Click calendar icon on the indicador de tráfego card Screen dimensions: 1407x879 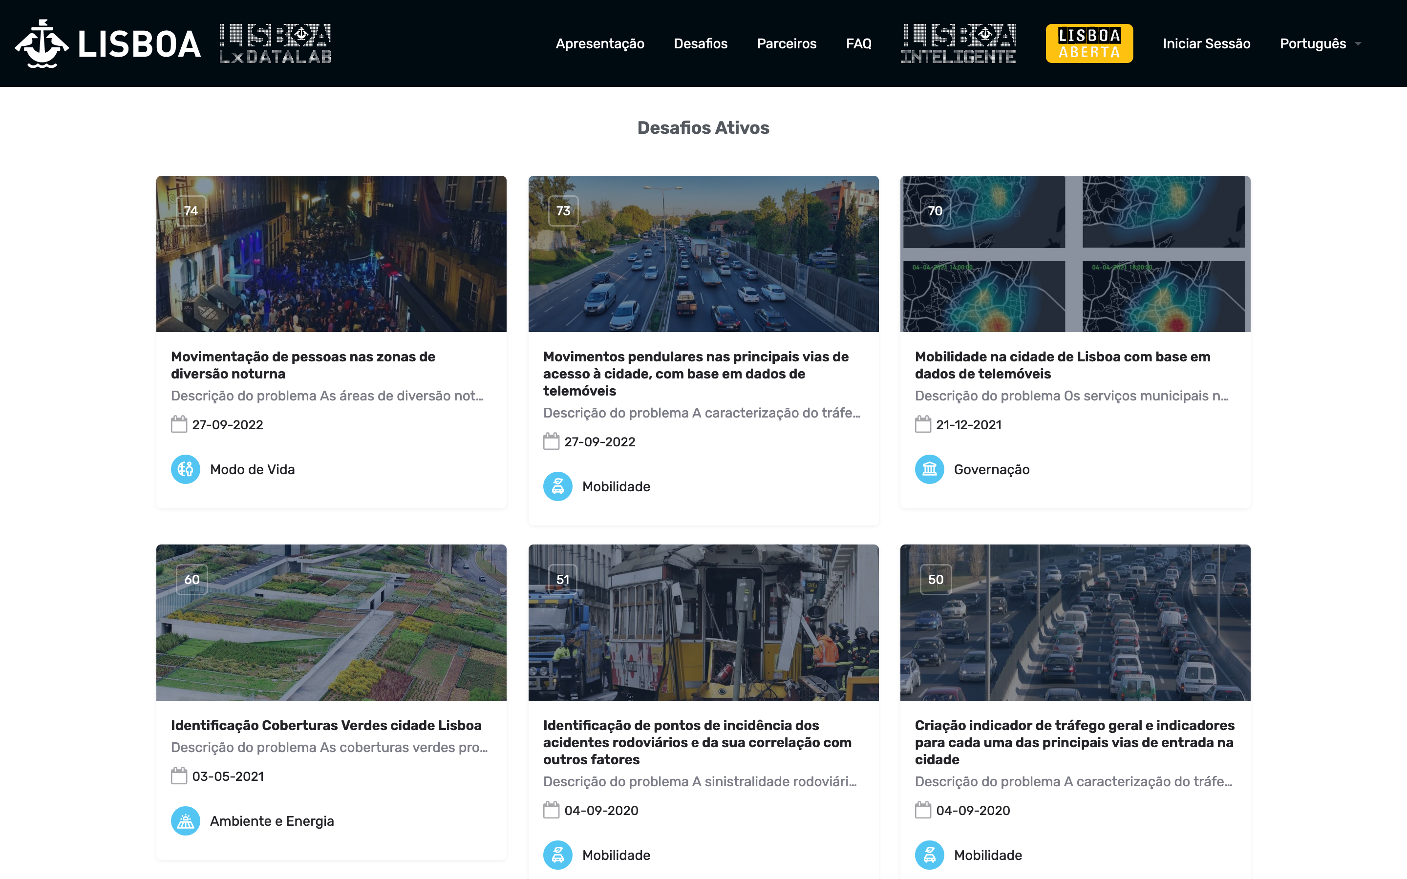coord(923,810)
